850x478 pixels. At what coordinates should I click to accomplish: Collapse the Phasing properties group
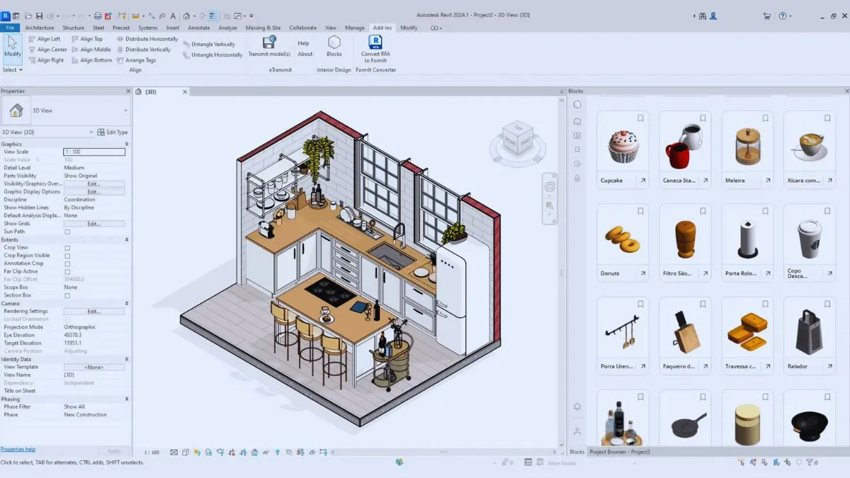(x=127, y=399)
